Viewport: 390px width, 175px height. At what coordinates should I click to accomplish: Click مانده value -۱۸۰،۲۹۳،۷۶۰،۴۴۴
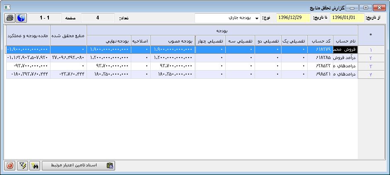pos(28,74)
